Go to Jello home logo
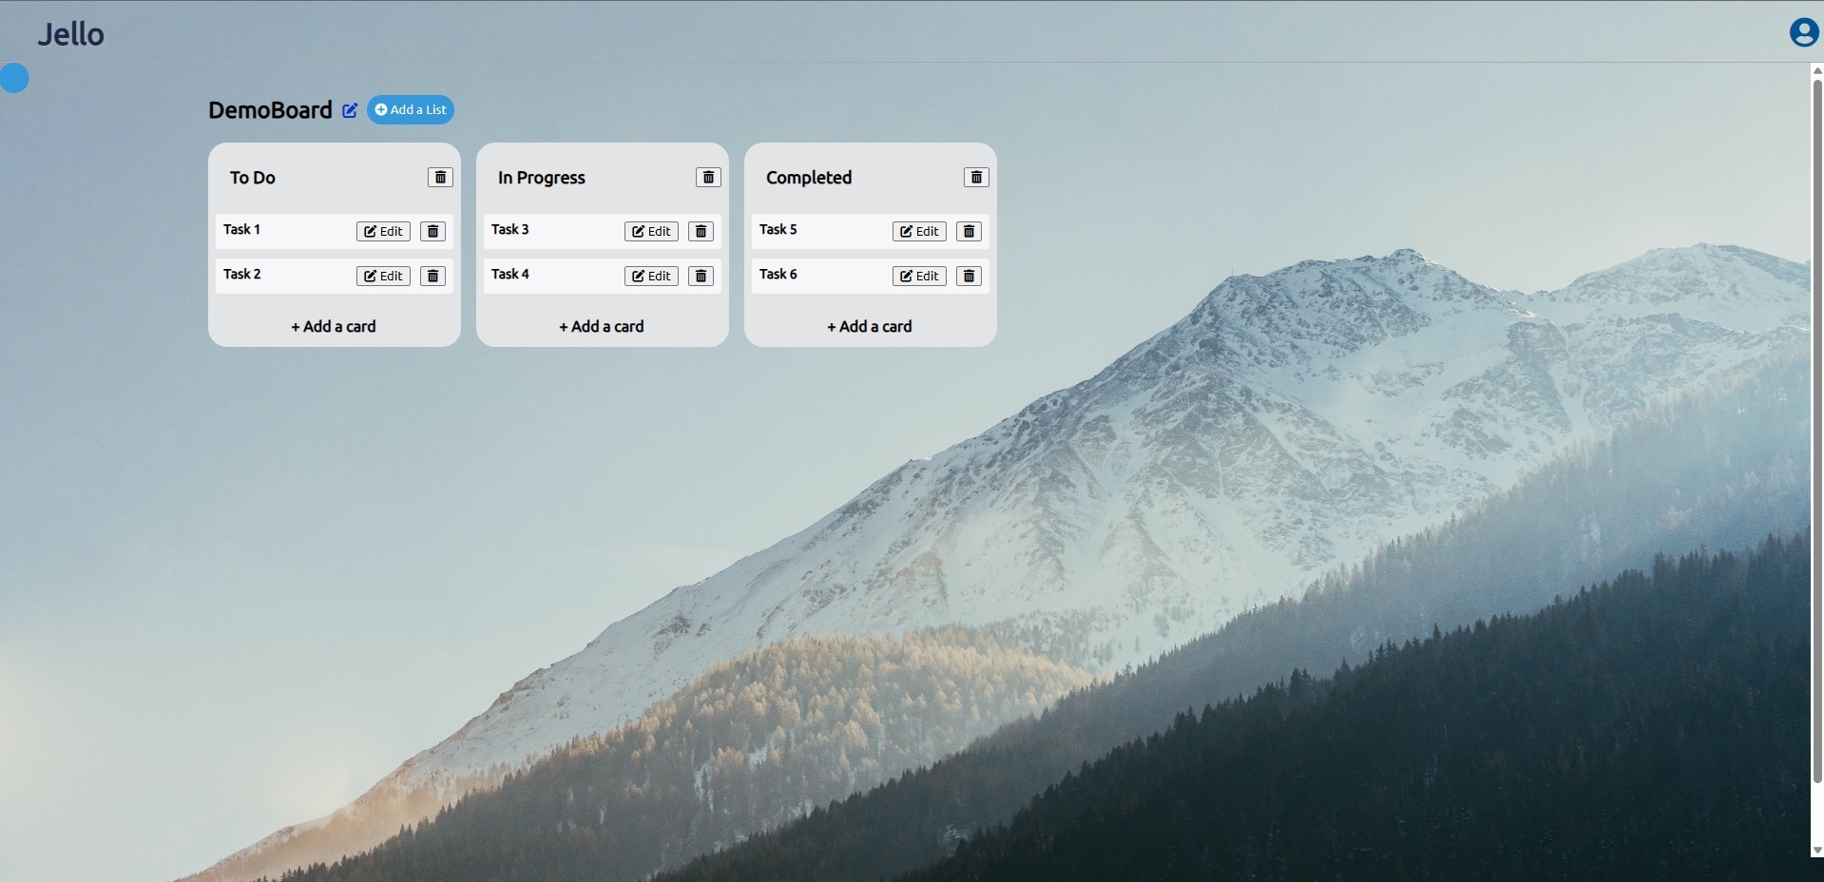 click(x=71, y=34)
